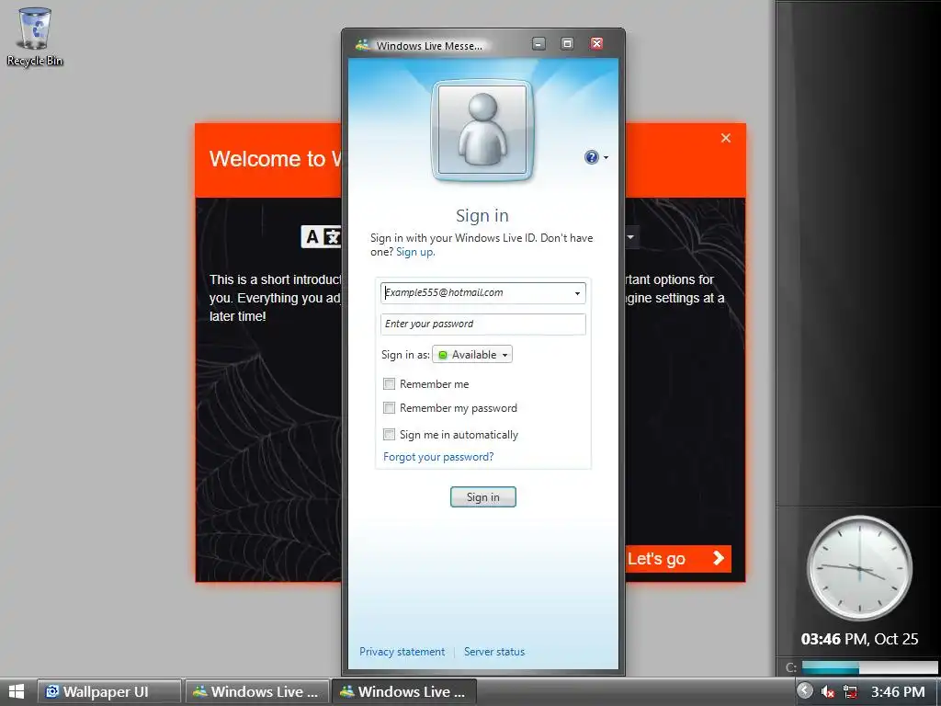Open the Available status dropdown
Image resolution: width=941 pixels, height=706 pixels.
click(472, 355)
